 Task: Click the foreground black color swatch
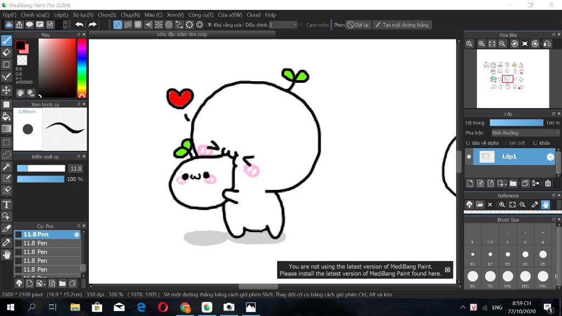pyautogui.click(x=20, y=45)
